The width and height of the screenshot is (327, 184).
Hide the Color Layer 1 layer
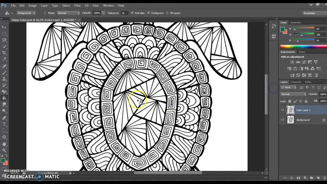(x=283, y=110)
